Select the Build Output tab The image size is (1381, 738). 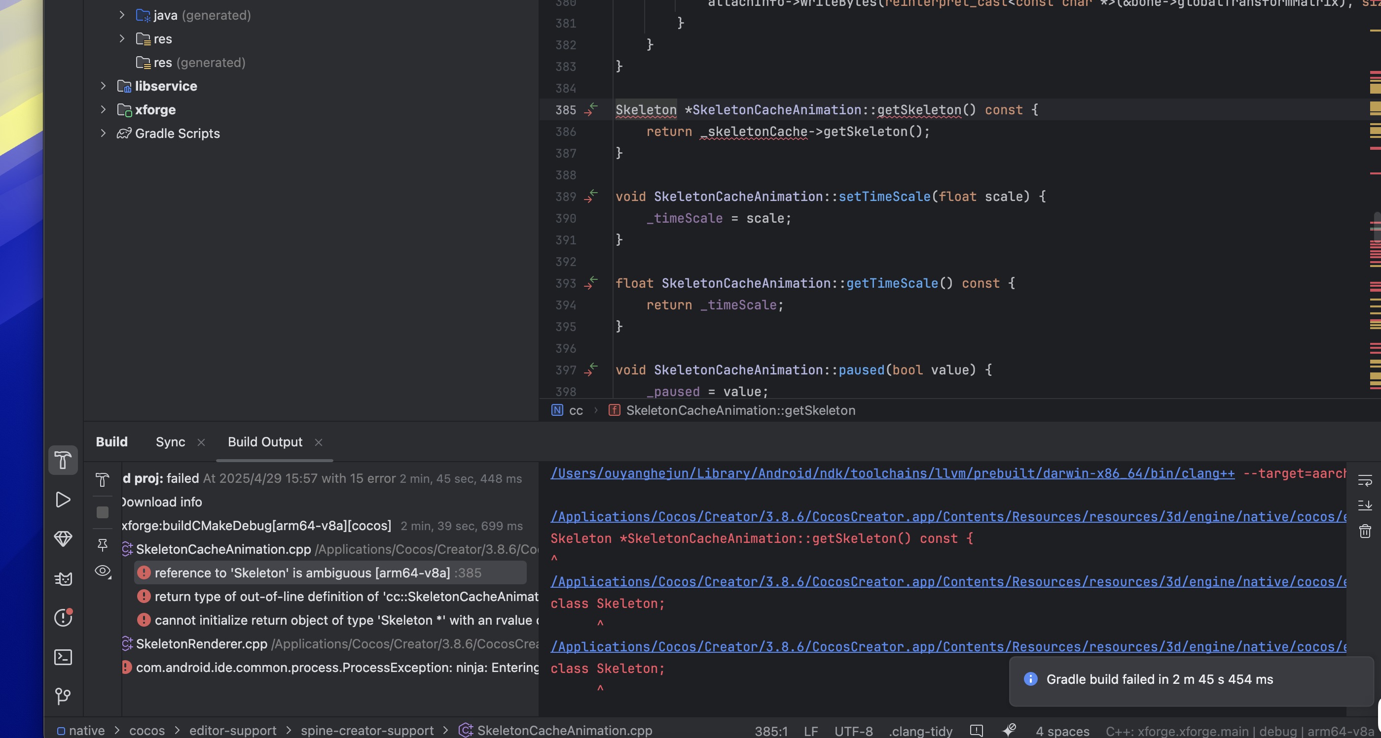(265, 442)
